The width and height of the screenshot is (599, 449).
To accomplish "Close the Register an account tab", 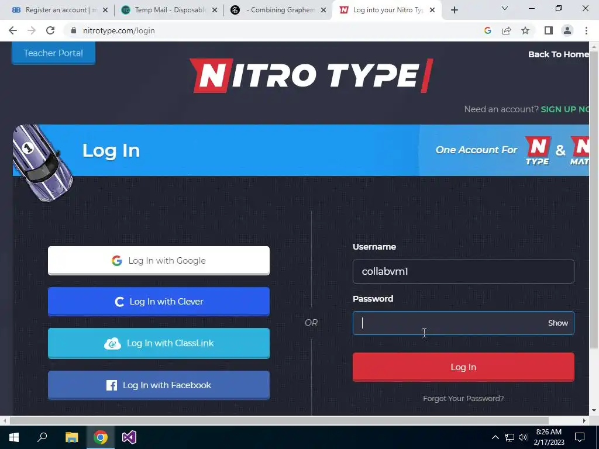I will [105, 10].
